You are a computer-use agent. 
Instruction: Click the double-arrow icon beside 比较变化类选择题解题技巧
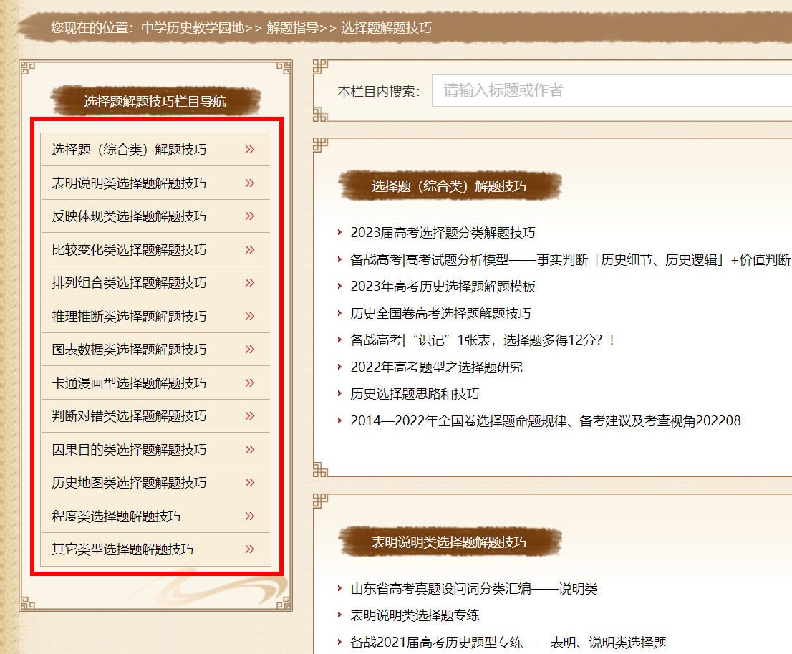coord(250,250)
